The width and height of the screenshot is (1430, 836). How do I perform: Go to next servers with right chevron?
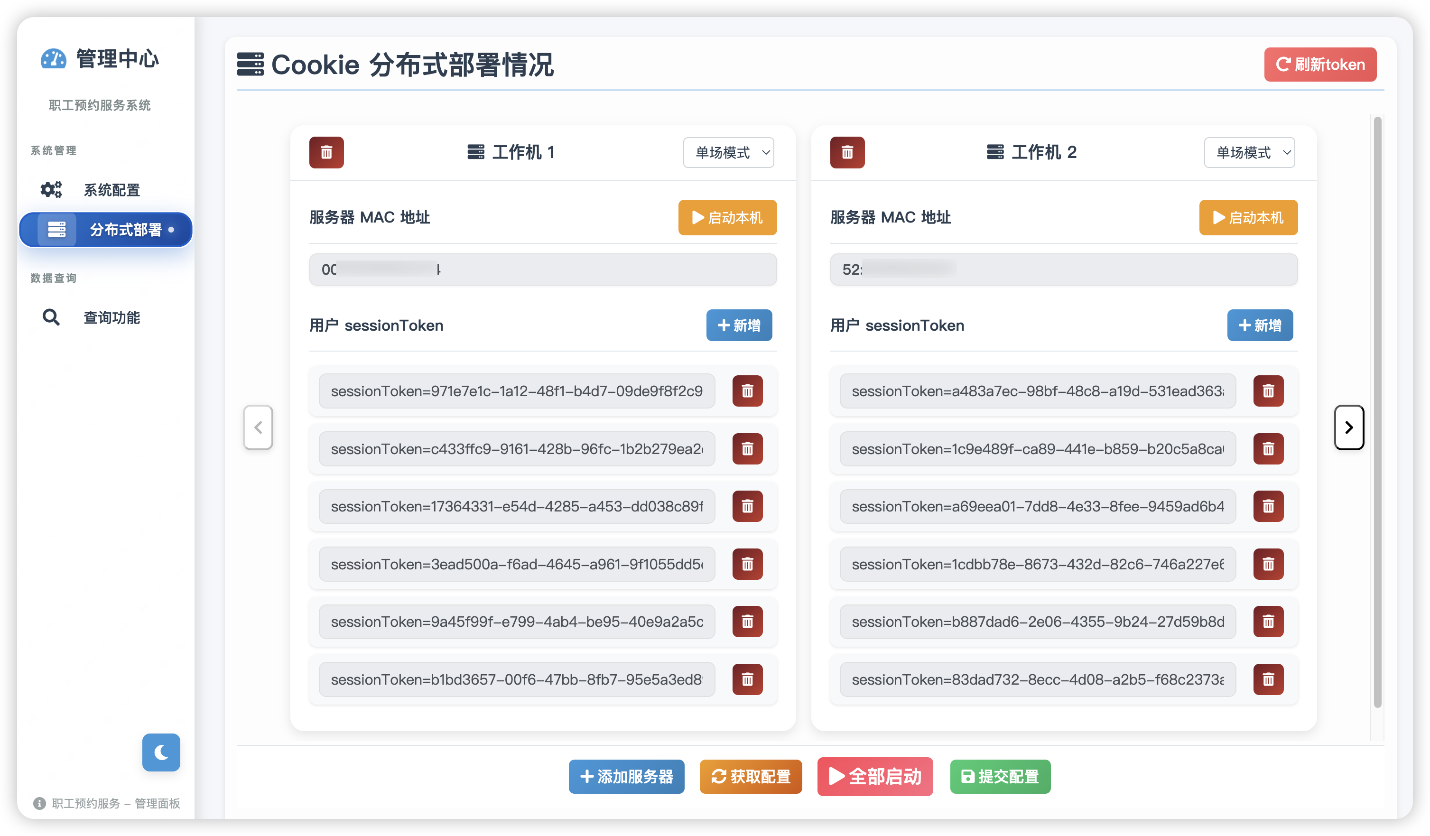(1349, 427)
